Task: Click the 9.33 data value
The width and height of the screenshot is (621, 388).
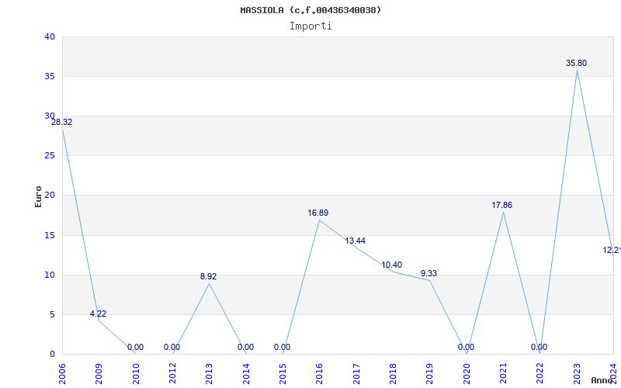Action: coord(429,274)
